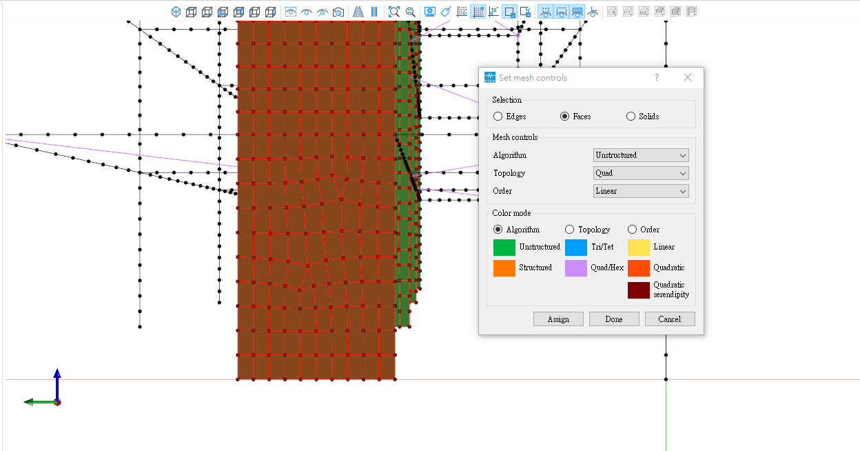Click the Mesh controls group label
This screenshot has height=451, width=860.
pos(515,137)
